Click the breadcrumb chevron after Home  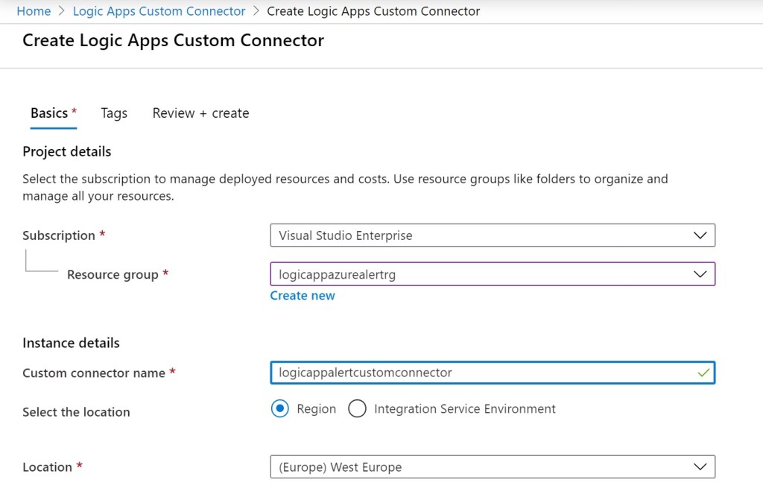coord(60,11)
